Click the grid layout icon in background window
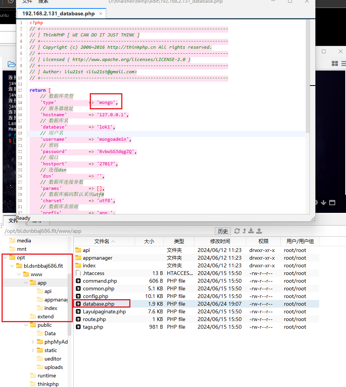 (334, 64)
